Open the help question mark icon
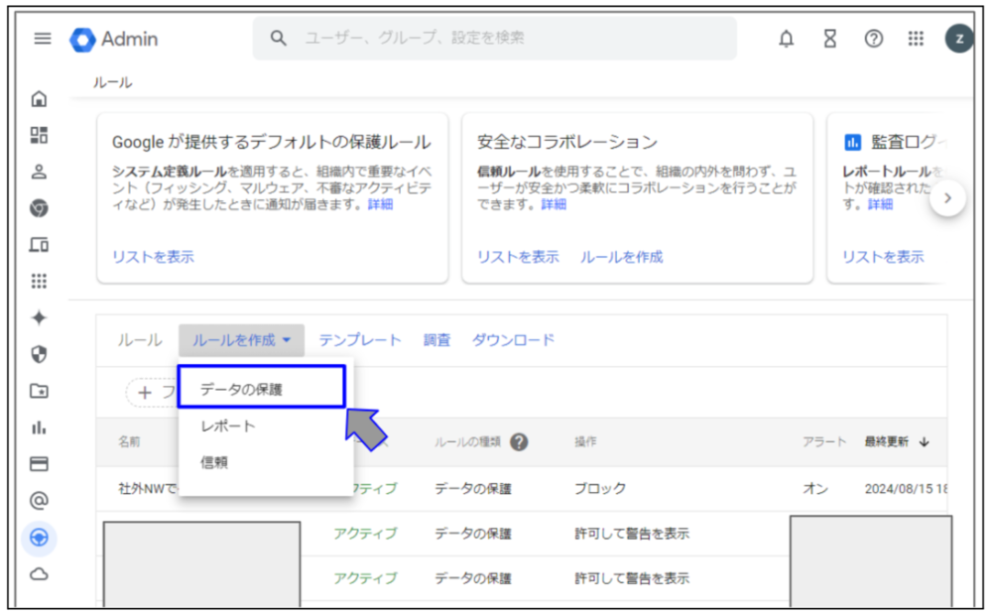992x614 pixels. [x=874, y=39]
